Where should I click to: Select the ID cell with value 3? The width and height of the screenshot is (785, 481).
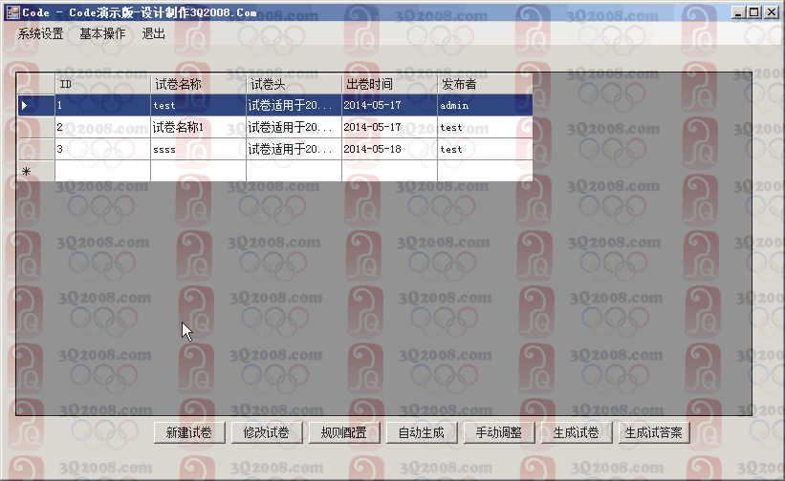click(102, 149)
